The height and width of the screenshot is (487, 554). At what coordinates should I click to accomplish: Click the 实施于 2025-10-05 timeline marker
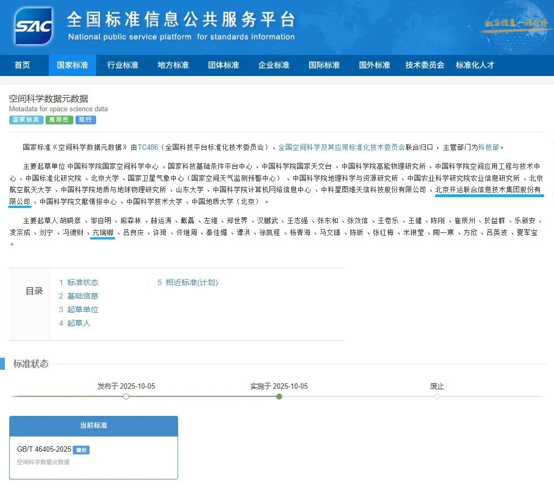(279, 396)
